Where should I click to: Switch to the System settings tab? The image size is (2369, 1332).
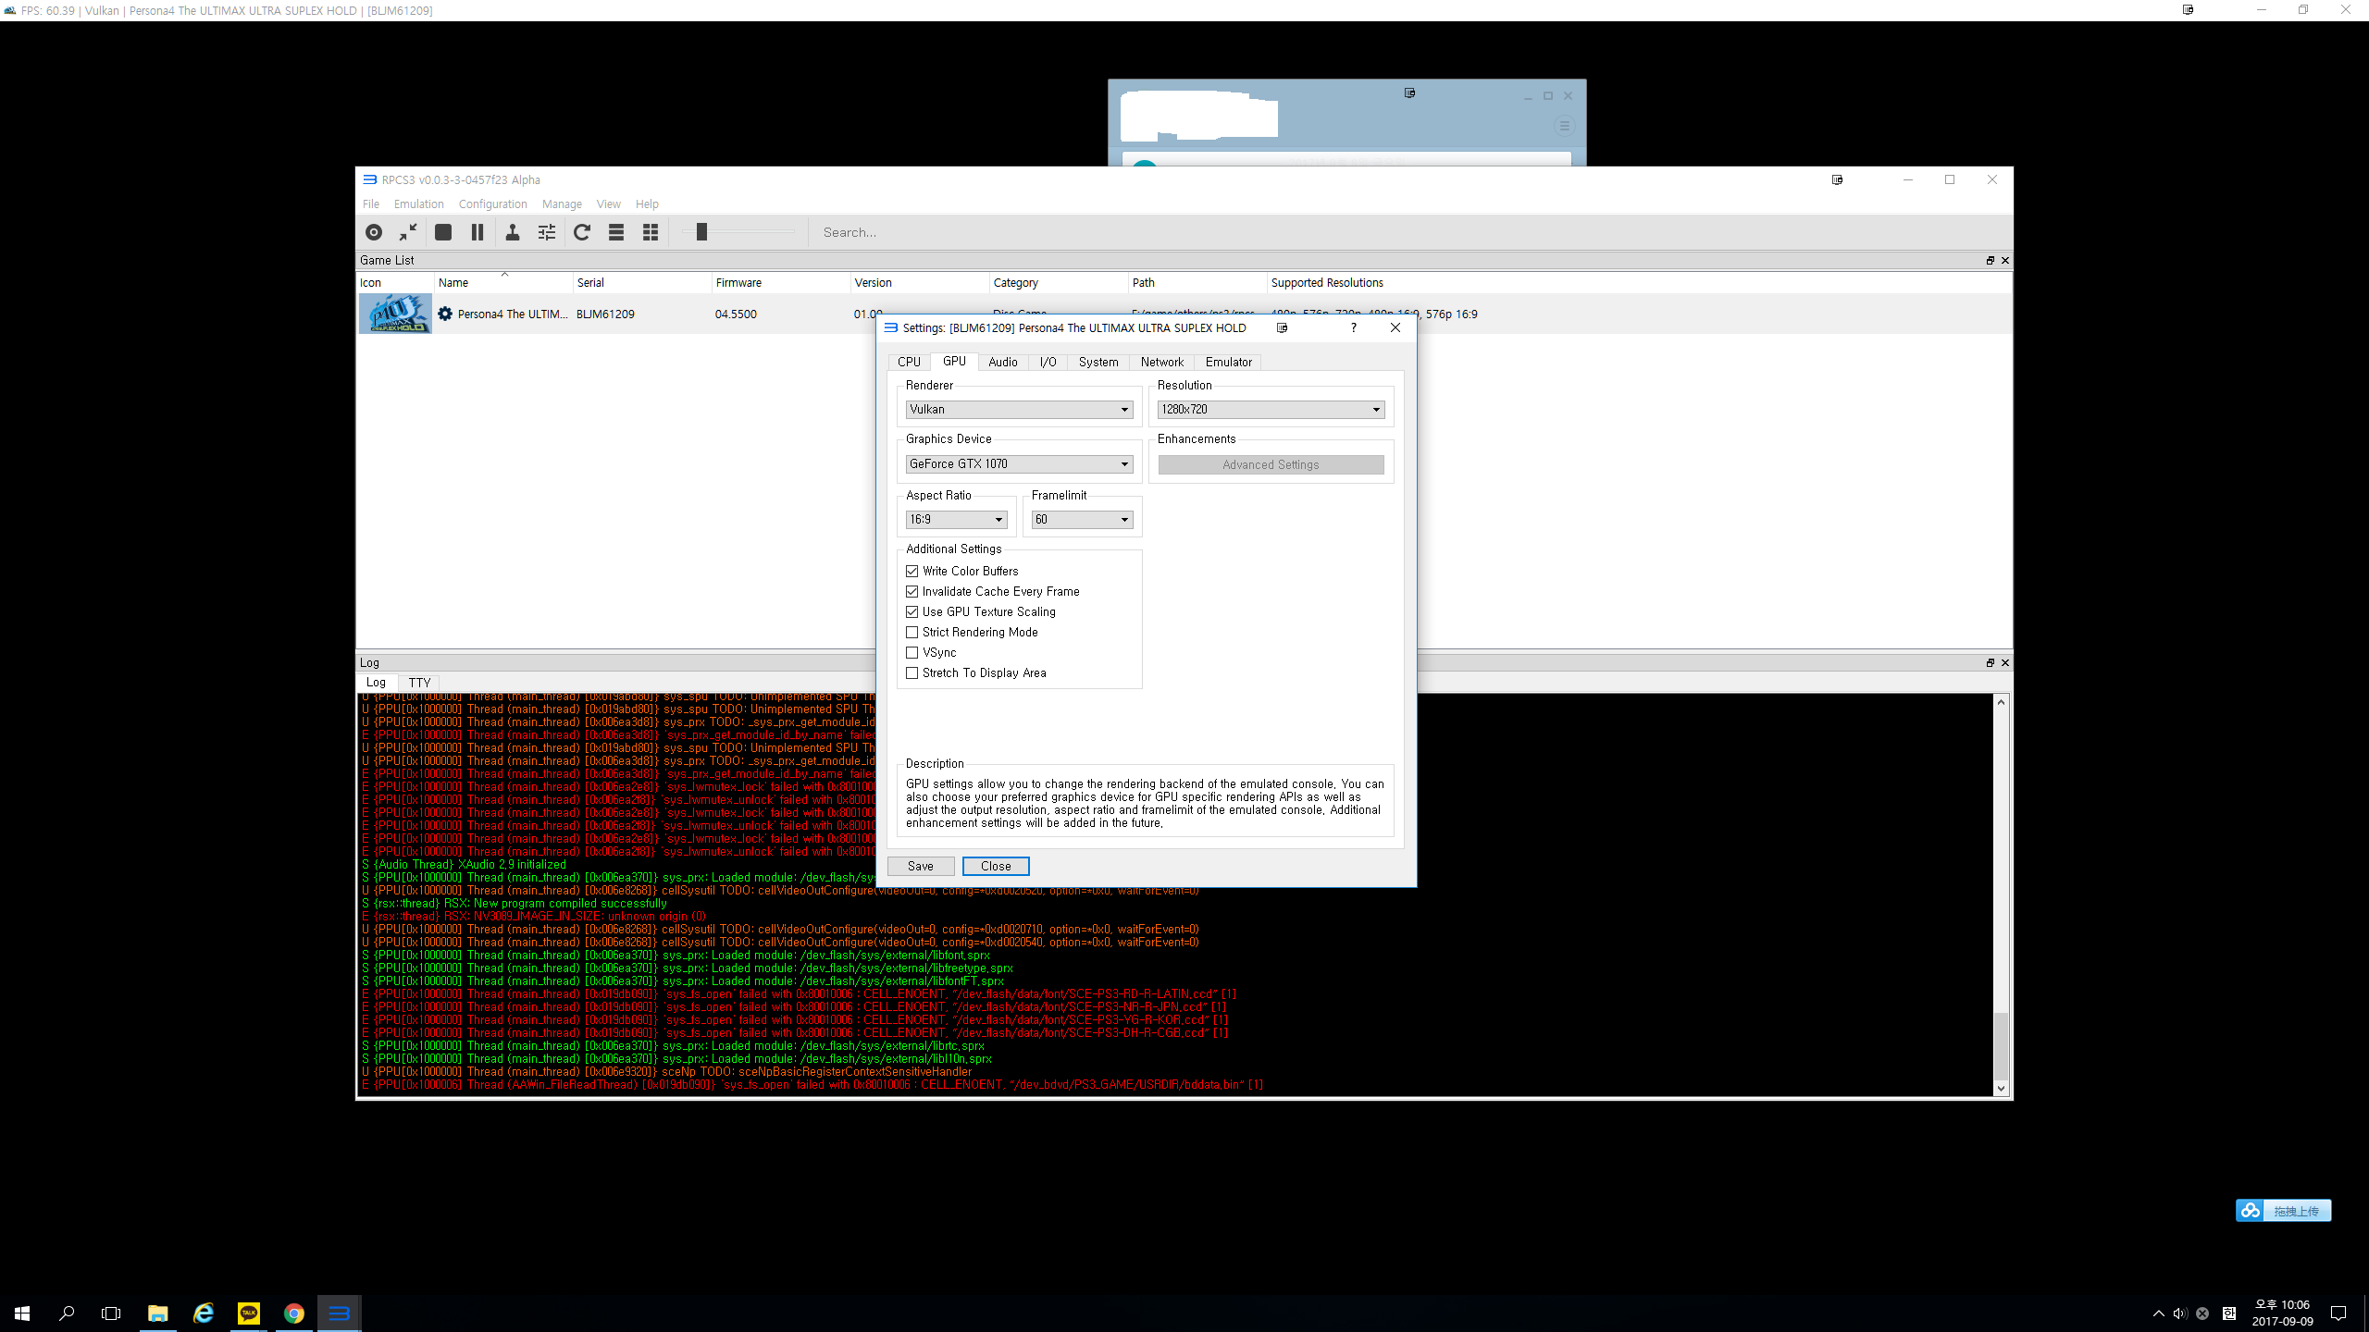[x=1098, y=362]
